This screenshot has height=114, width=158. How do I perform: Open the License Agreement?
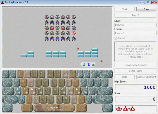pyautogui.click(x=146, y=77)
